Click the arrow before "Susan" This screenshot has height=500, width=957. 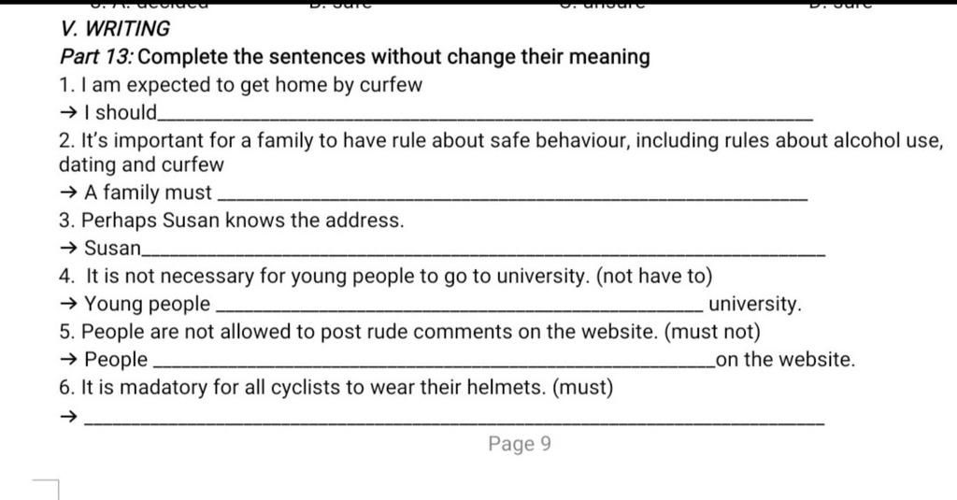(68, 249)
